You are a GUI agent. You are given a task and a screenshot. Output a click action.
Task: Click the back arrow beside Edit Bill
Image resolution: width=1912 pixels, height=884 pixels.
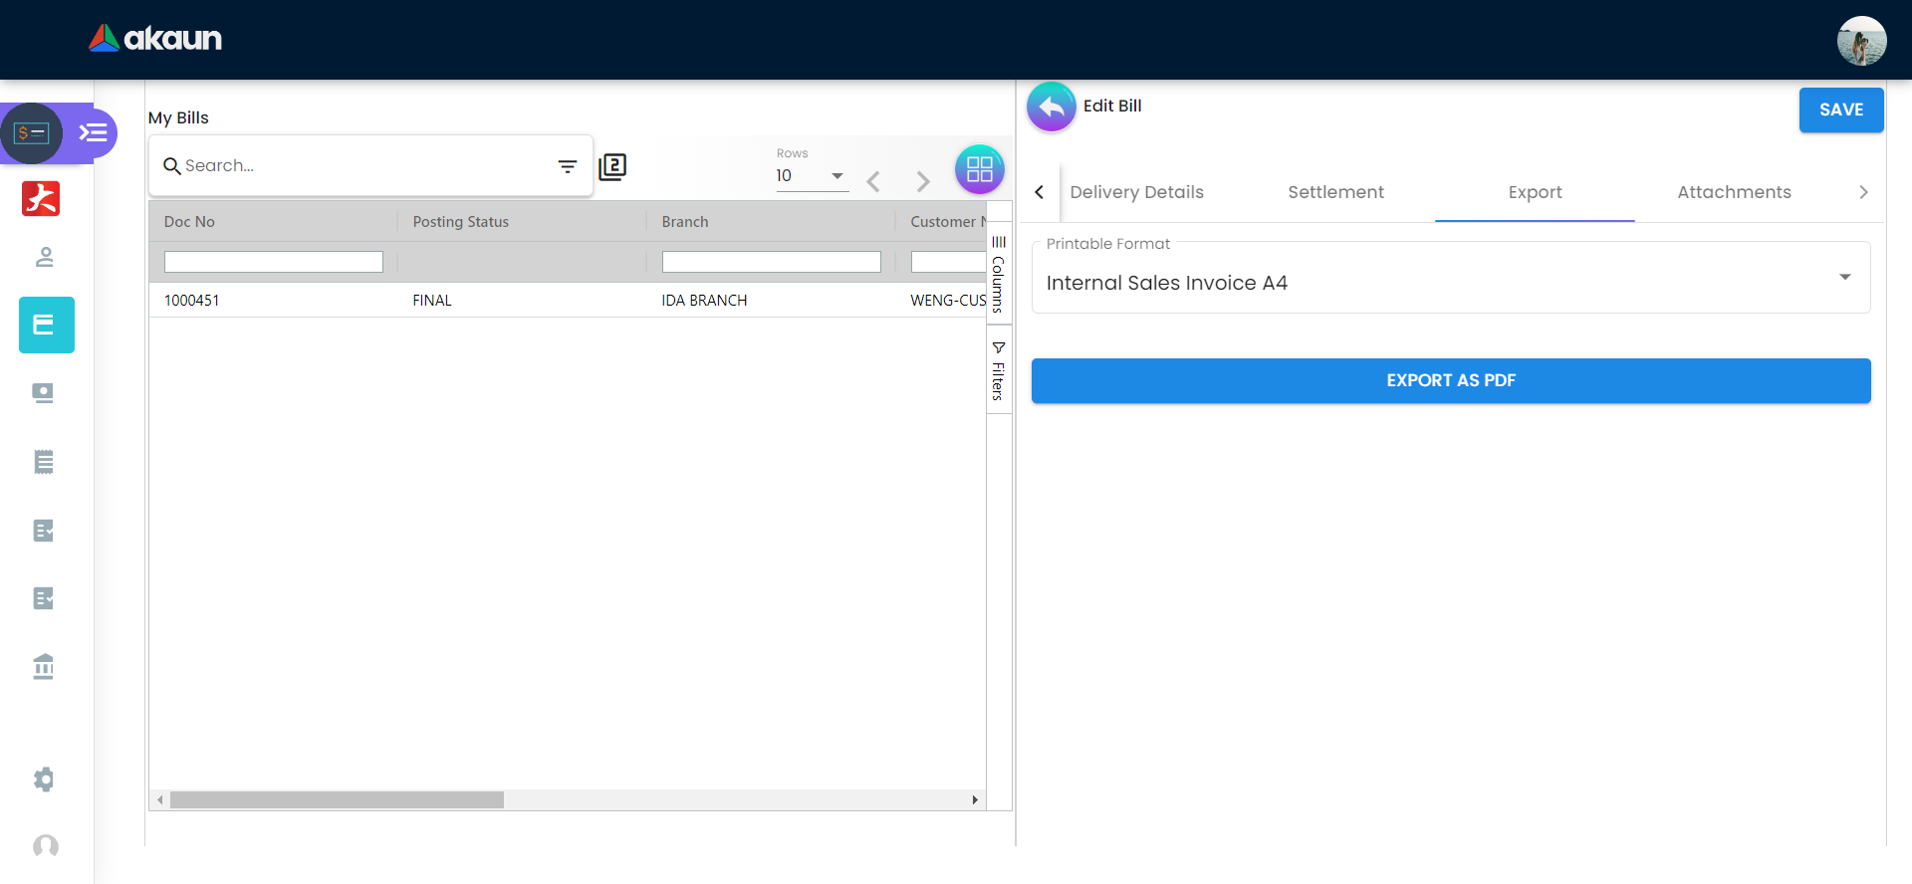coord(1051,108)
